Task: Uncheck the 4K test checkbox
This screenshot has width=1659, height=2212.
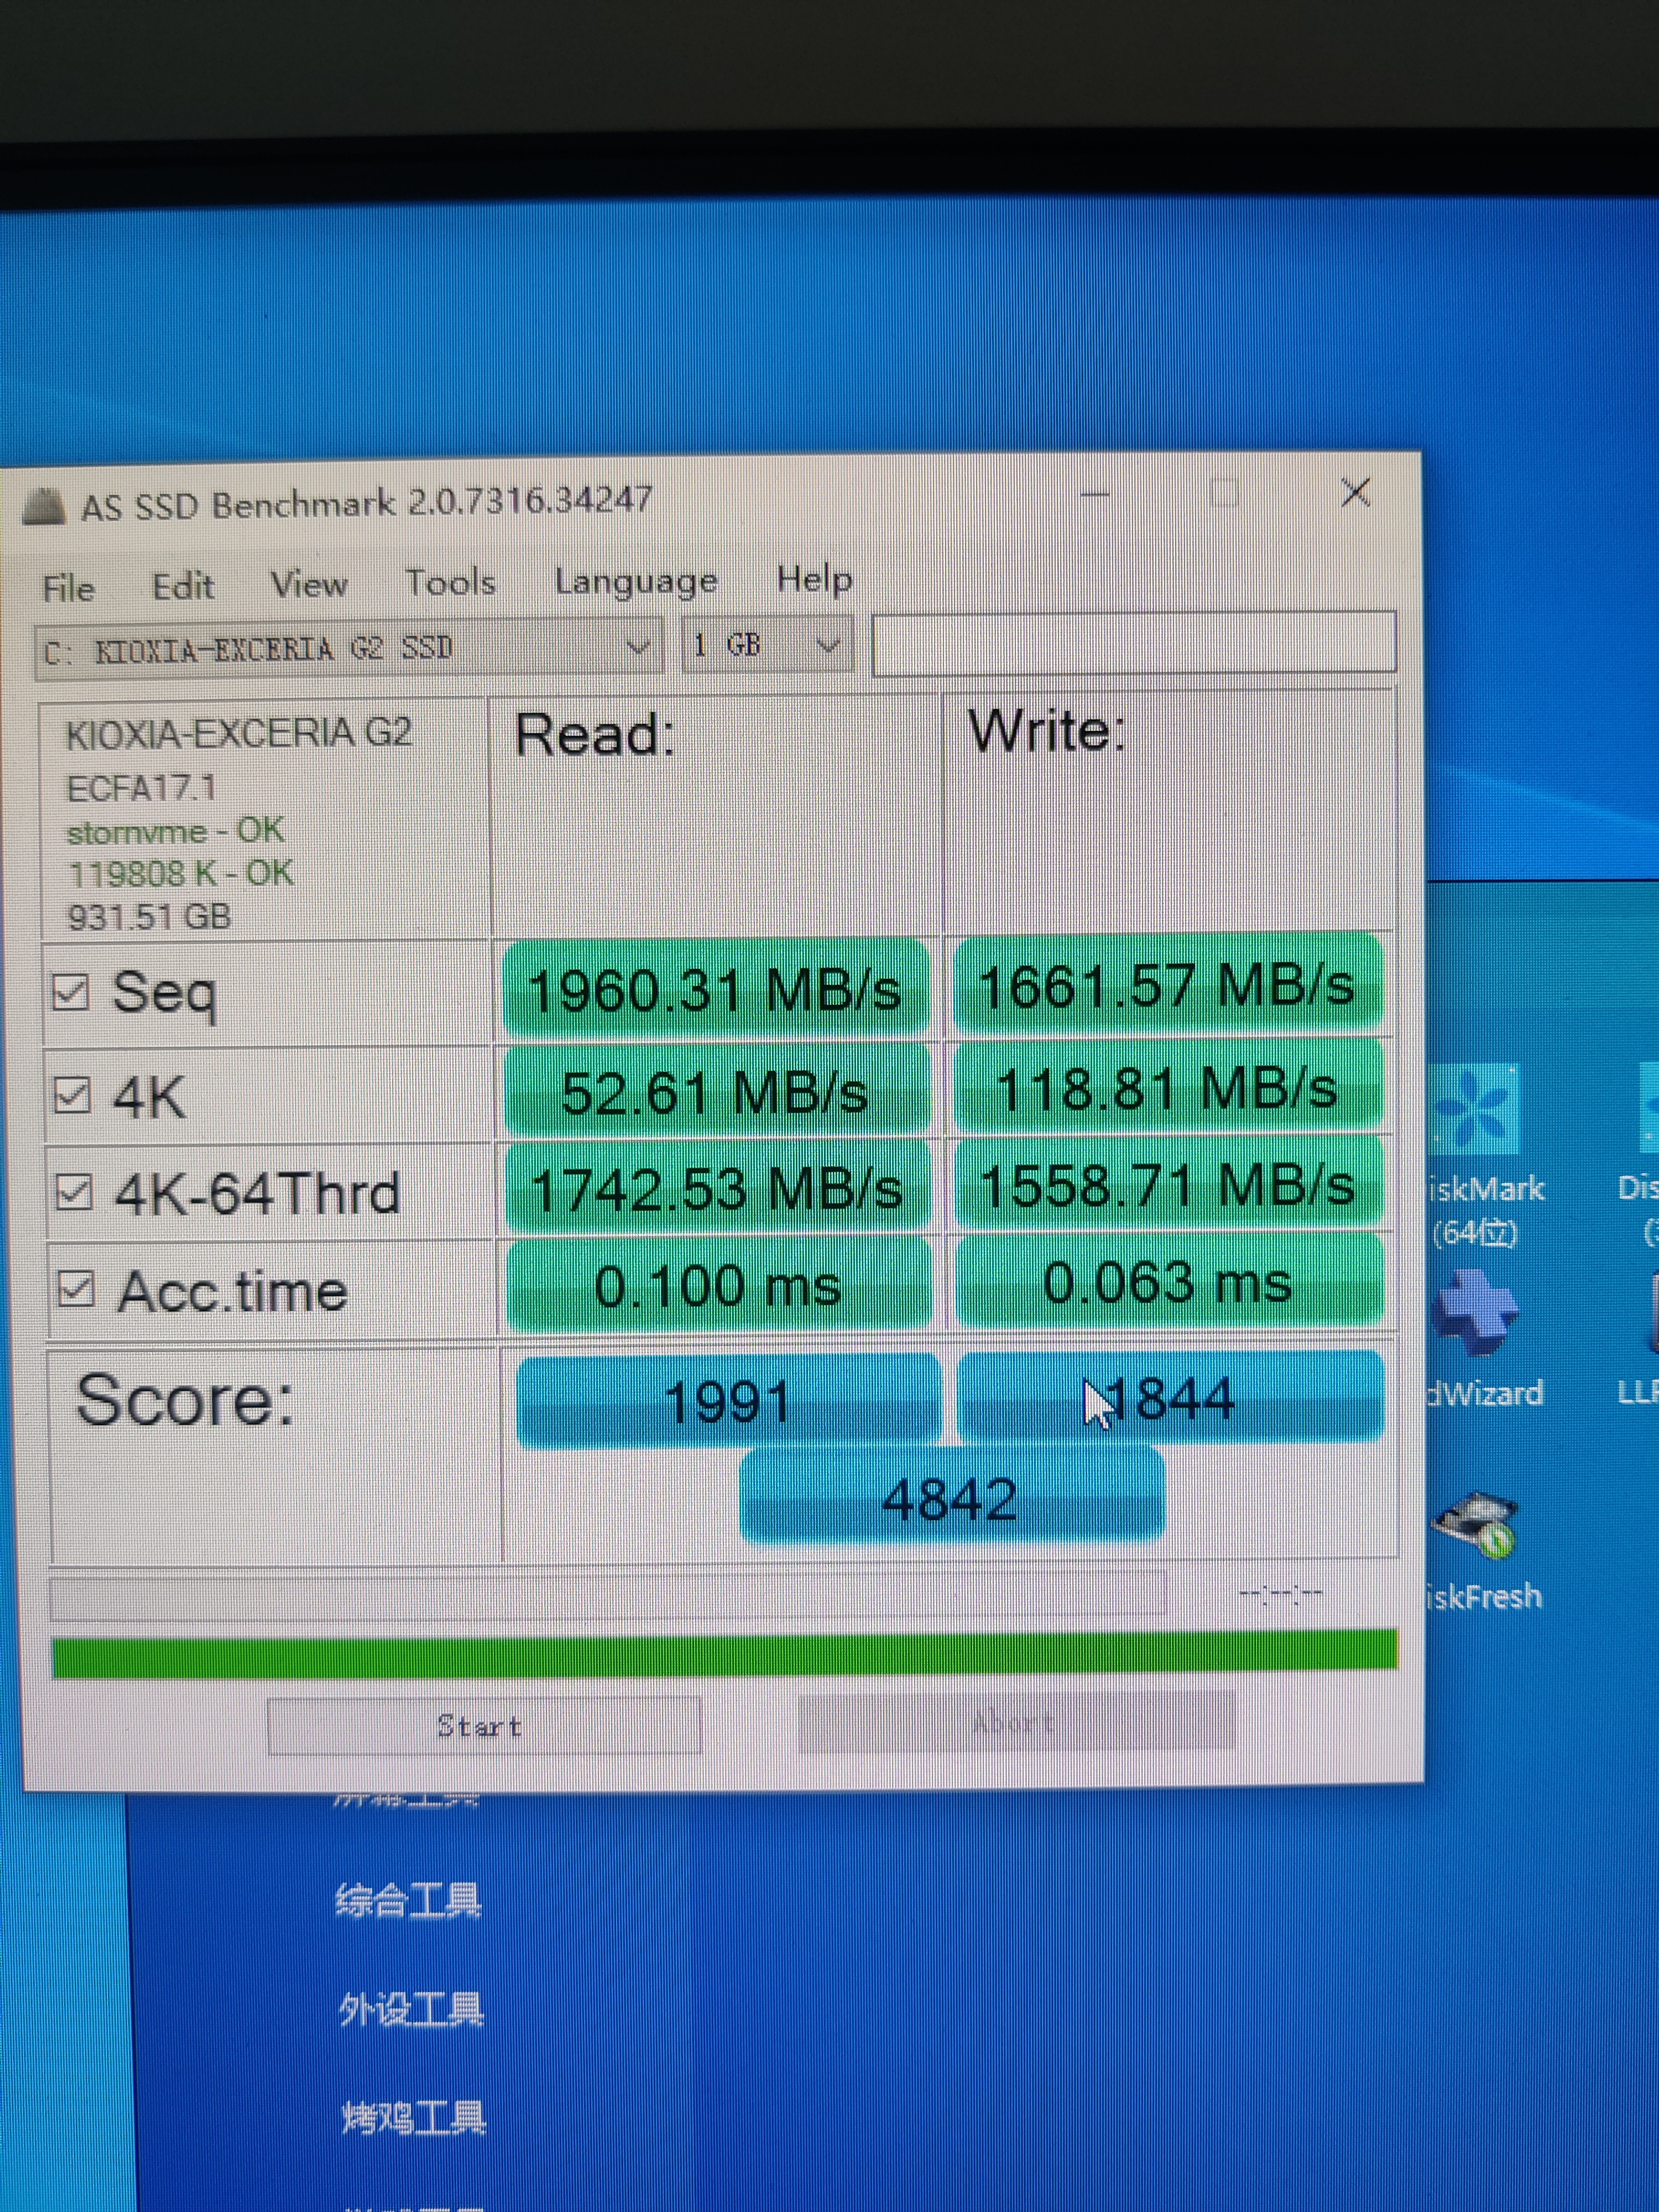Action: click(72, 1095)
